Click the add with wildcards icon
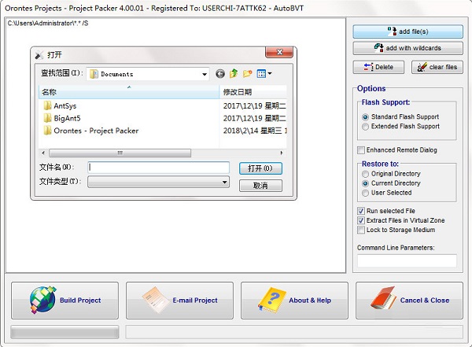This screenshot has width=472, height=347. click(x=378, y=48)
